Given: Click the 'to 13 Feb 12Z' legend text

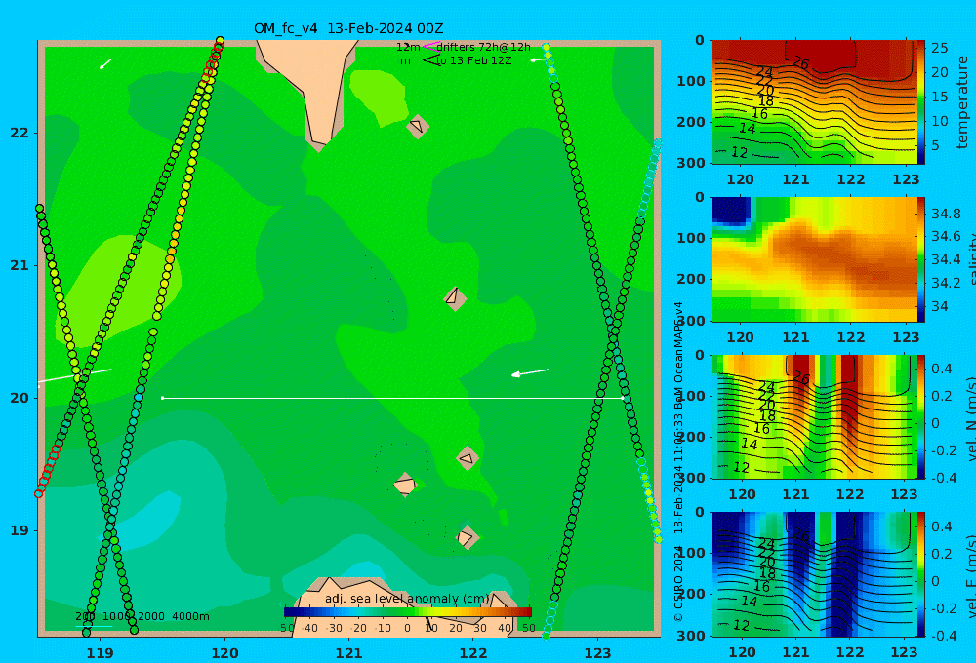Looking at the screenshot, I should 473,61.
